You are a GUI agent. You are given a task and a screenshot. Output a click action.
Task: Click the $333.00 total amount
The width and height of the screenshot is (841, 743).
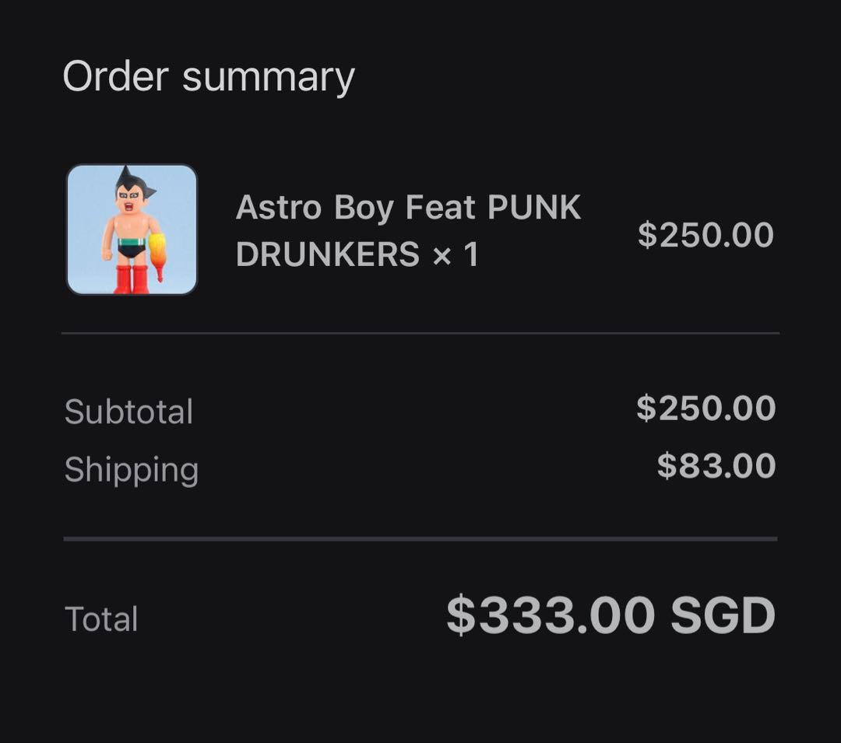[x=551, y=615]
